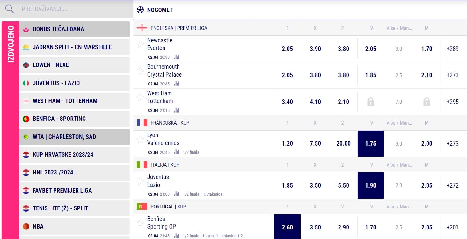Select draw odds 7.50 for Lyon match
This screenshot has width=467, height=239.
click(x=315, y=143)
